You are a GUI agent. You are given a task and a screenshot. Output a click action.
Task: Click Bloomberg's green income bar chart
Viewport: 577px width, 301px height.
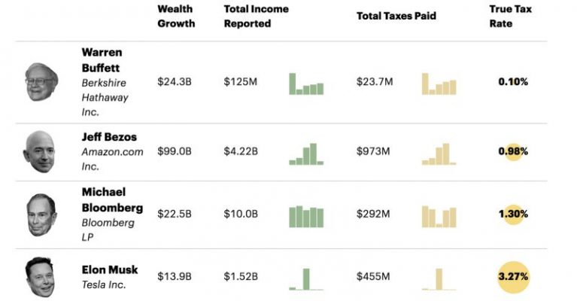pyautogui.click(x=306, y=216)
